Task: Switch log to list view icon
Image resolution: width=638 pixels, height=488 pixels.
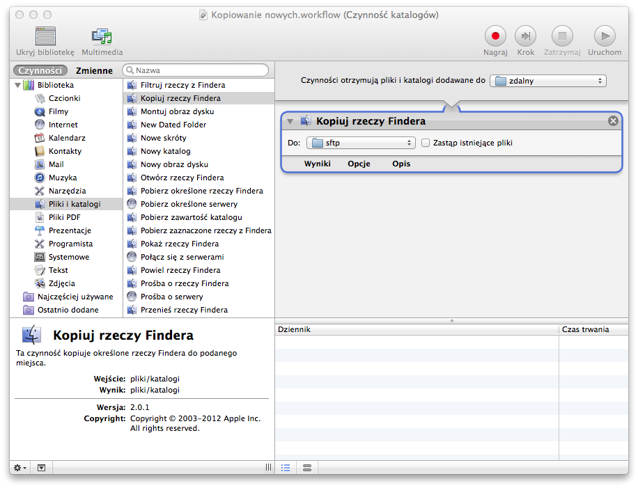Action: pos(285,468)
